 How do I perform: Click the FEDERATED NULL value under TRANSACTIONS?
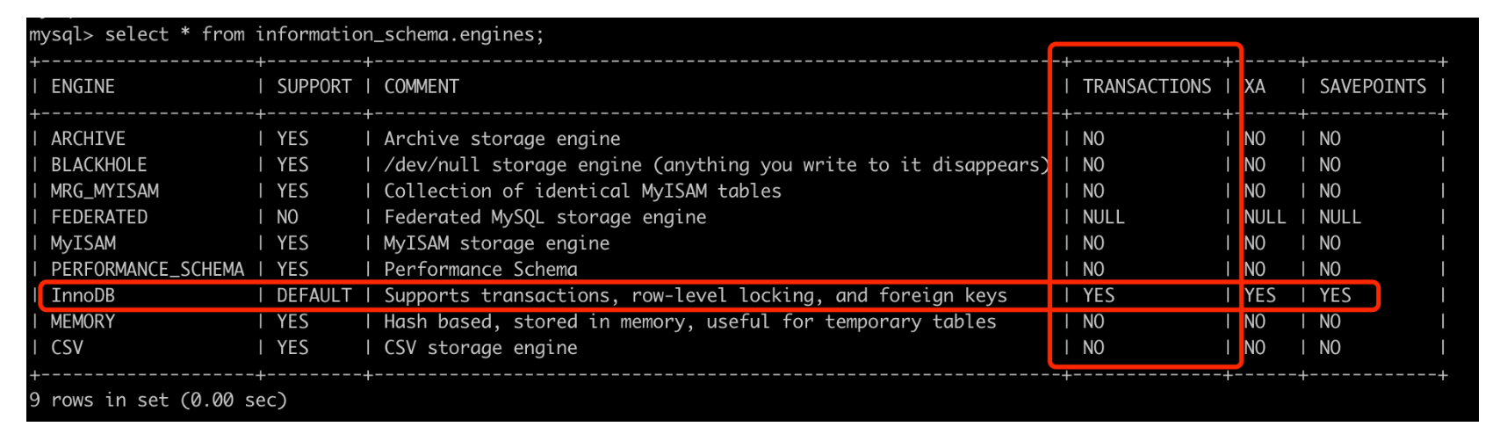click(1104, 217)
